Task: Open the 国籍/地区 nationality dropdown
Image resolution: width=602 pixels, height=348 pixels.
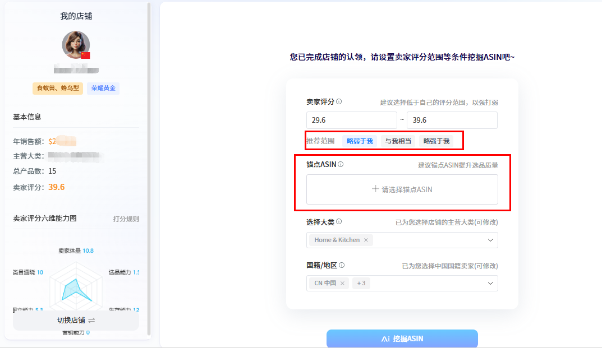Action: pos(491,283)
